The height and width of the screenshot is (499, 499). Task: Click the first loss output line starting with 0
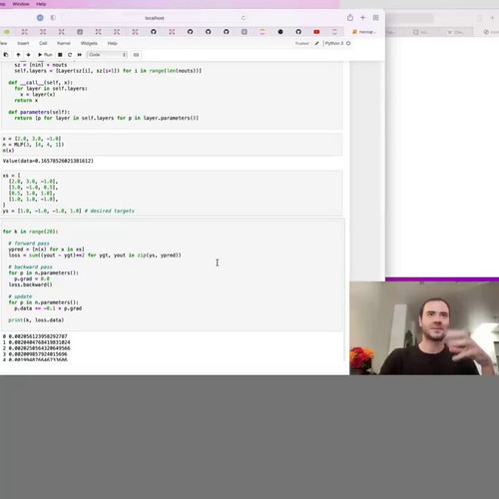pos(35,336)
